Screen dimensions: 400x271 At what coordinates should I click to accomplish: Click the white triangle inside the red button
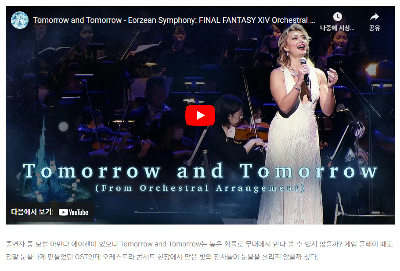pyautogui.click(x=201, y=115)
